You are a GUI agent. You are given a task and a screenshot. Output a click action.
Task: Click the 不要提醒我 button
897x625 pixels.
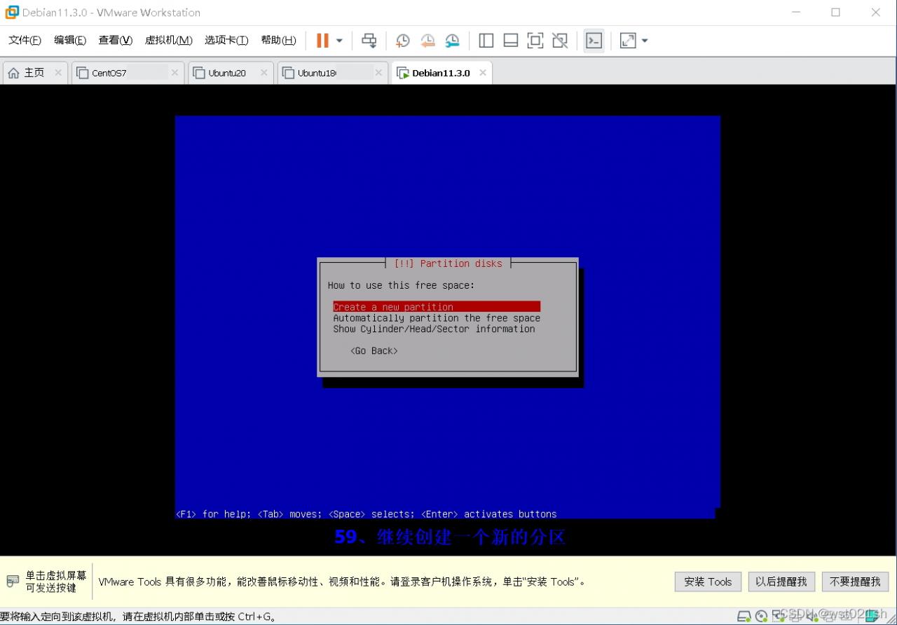point(855,582)
